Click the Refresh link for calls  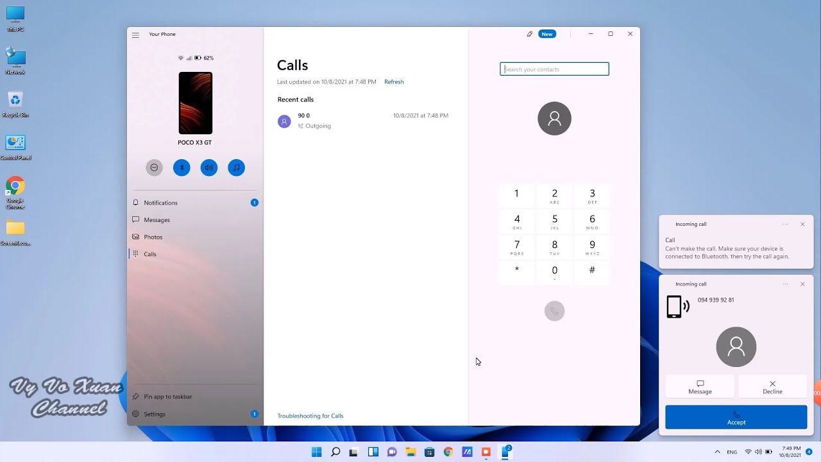(x=394, y=82)
